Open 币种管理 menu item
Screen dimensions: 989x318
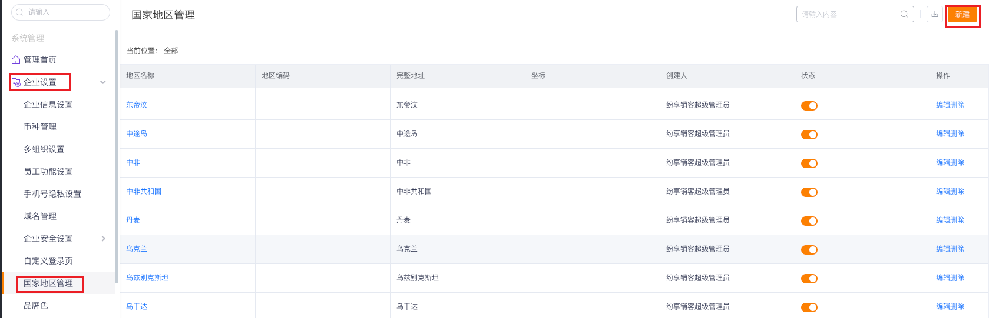click(x=40, y=127)
